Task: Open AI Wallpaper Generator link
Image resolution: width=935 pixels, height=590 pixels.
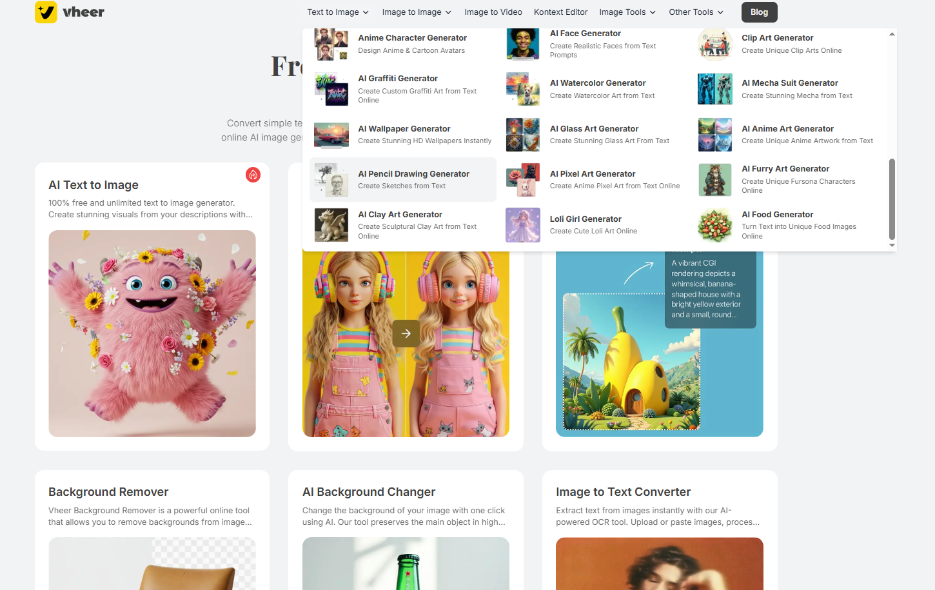Action: 404,129
